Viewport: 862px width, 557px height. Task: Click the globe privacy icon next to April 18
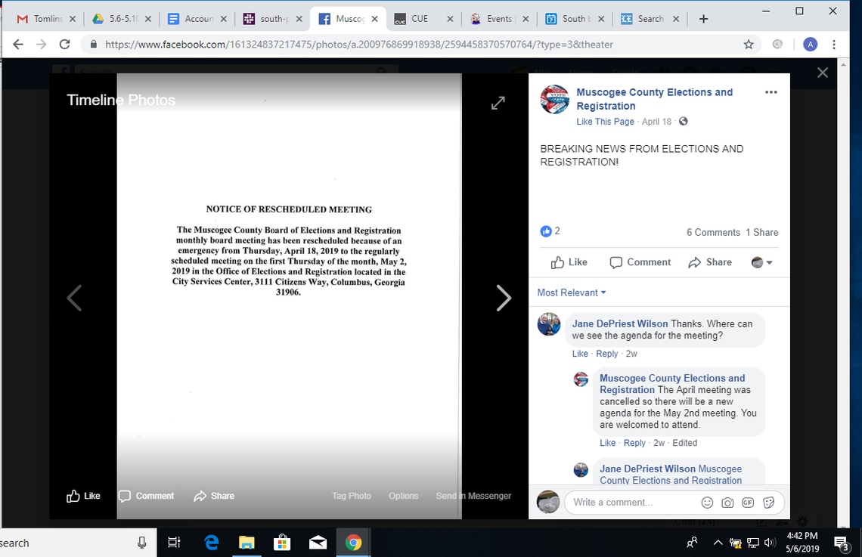point(683,121)
